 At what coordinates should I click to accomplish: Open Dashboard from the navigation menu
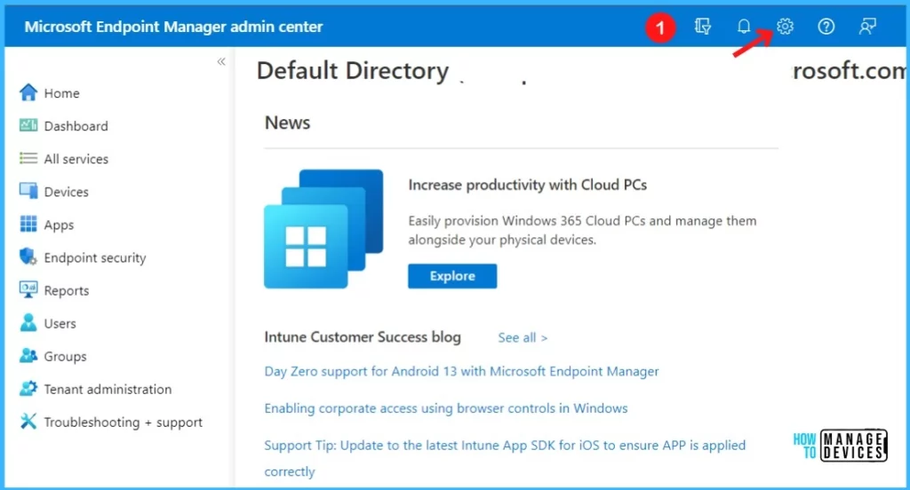coord(76,126)
